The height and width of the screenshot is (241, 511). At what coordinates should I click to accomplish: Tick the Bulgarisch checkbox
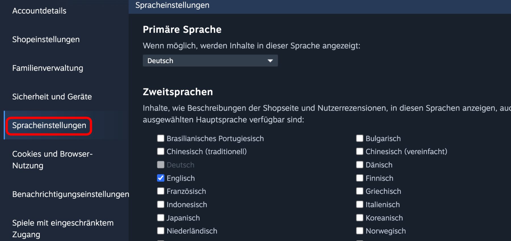point(360,138)
